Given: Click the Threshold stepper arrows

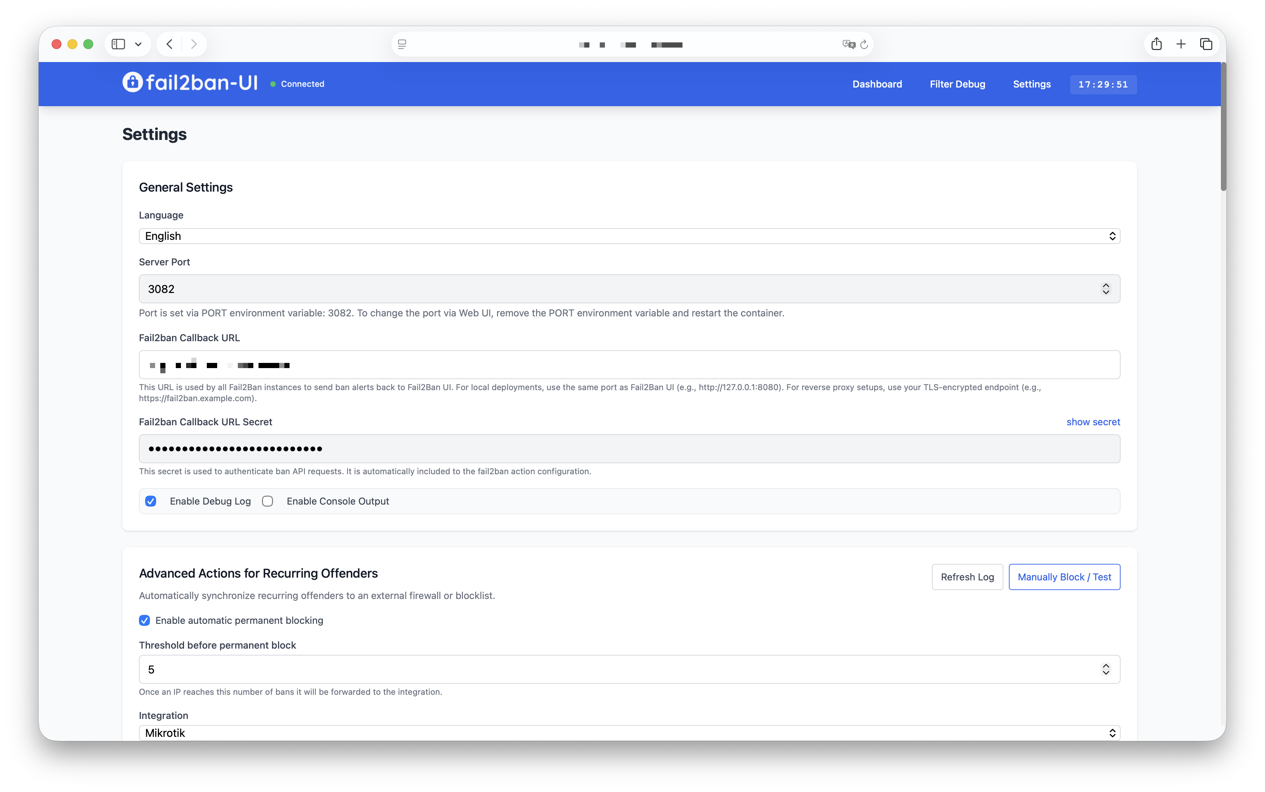Looking at the screenshot, I should [x=1106, y=669].
